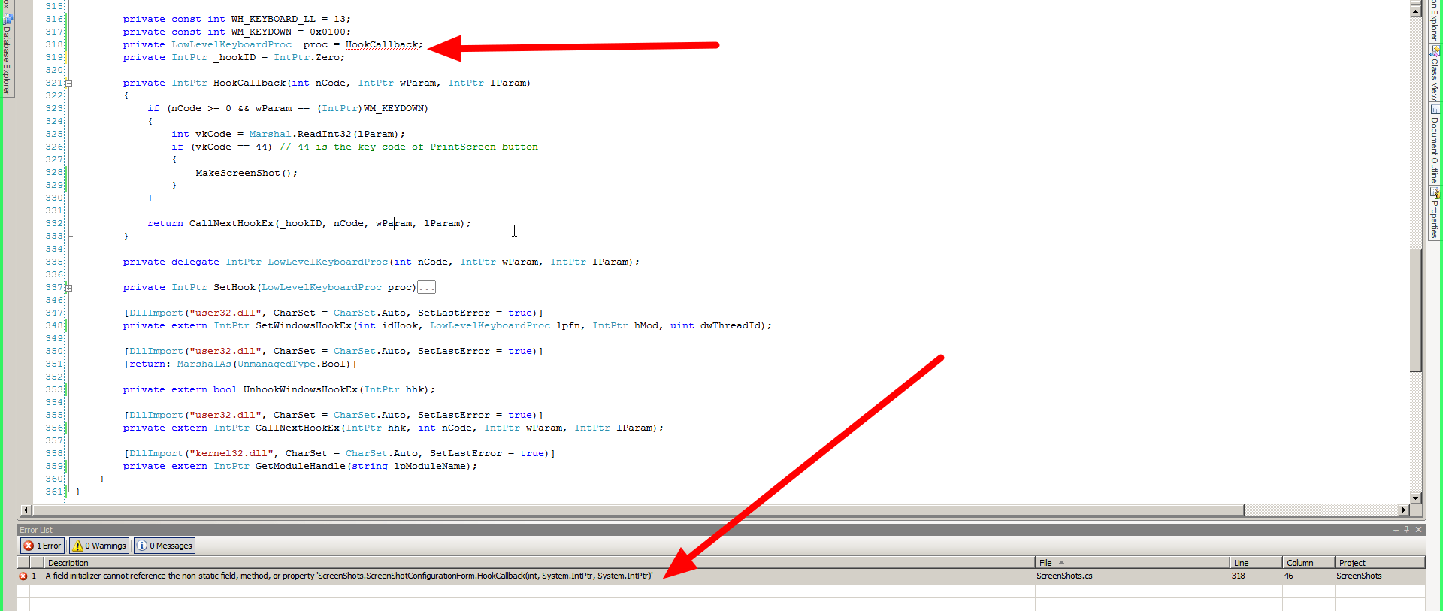Toggle the 1 Error filter button
Viewport: 1443px width, 611px height.
point(42,546)
